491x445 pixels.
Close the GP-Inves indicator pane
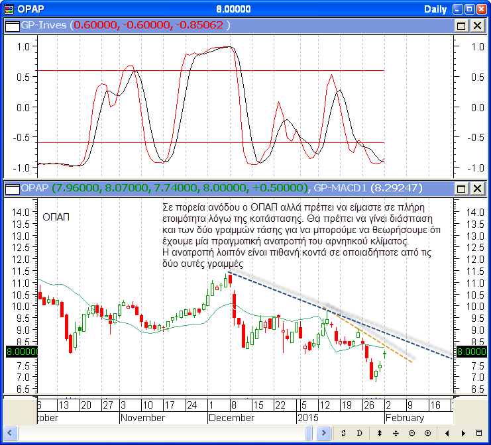click(477, 26)
